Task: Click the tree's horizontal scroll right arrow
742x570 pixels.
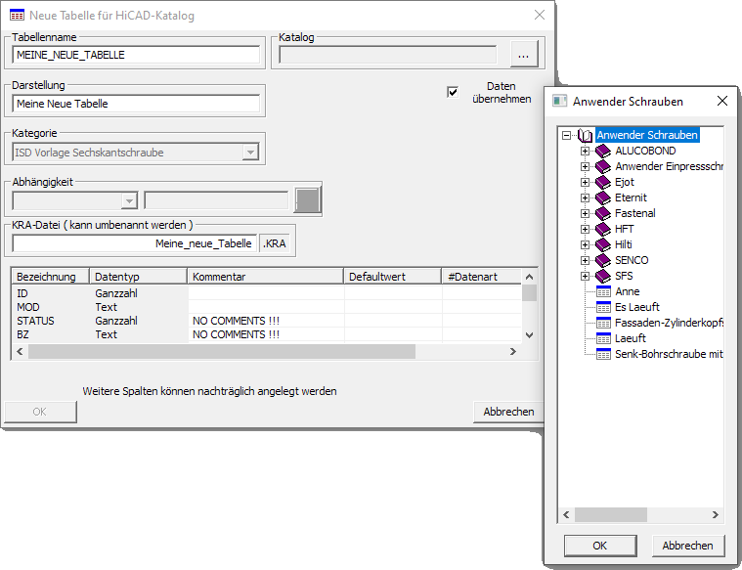Action: click(x=715, y=514)
